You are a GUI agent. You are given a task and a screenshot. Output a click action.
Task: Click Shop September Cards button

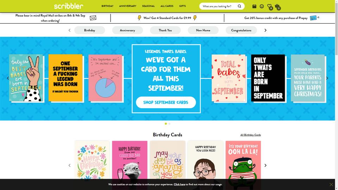166,102
